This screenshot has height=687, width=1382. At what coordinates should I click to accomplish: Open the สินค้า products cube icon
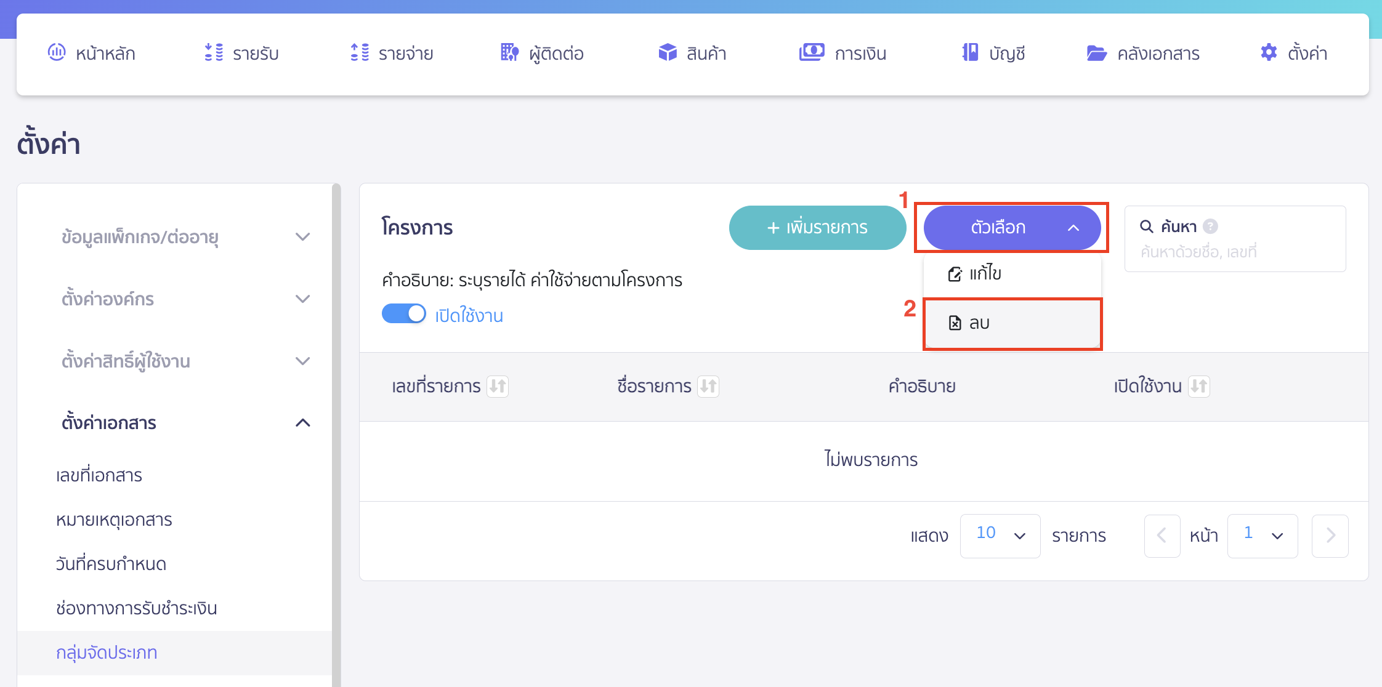click(x=668, y=52)
